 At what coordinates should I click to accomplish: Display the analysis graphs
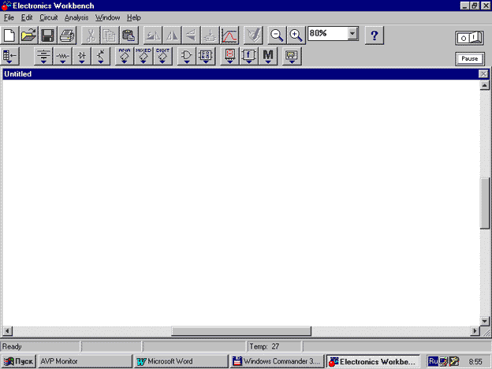[229, 35]
